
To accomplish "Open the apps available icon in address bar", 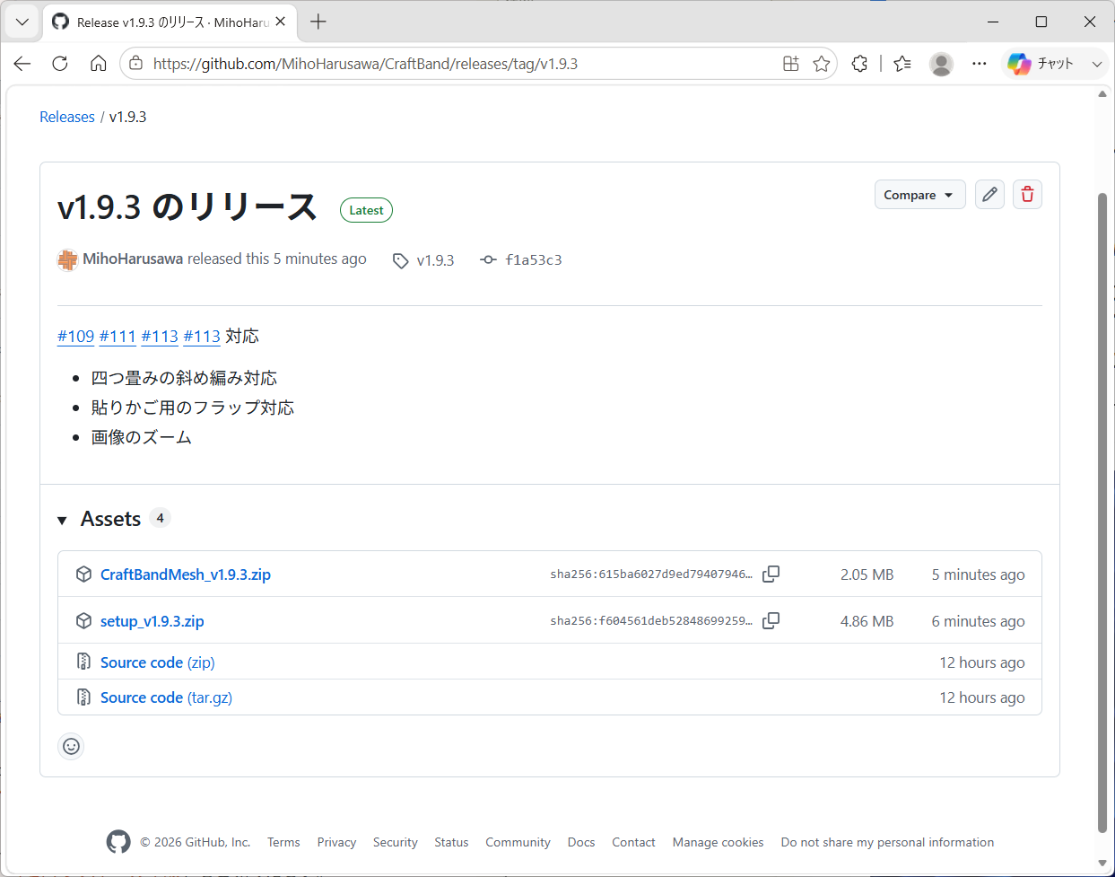I will coord(791,64).
